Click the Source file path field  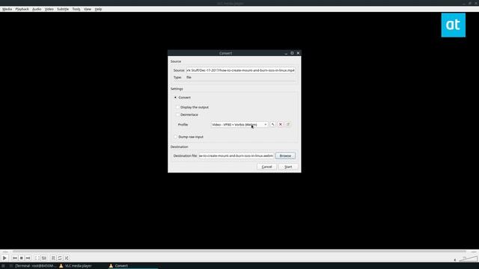(x=241, y=70)
